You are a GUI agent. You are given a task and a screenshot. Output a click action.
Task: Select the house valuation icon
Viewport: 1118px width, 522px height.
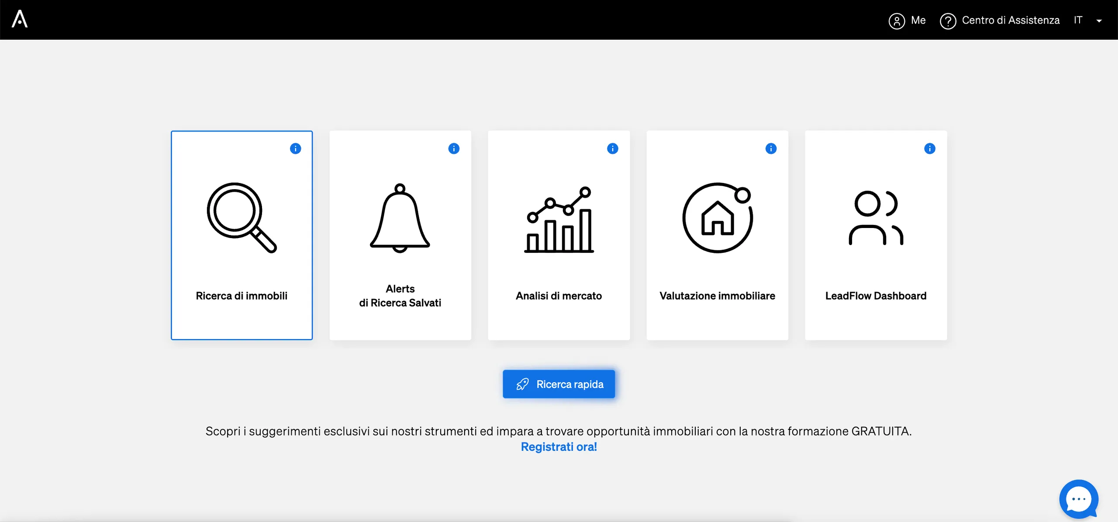[718, 218]
